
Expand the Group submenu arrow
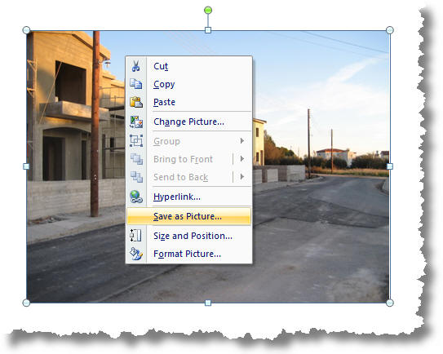coord(241,140)
